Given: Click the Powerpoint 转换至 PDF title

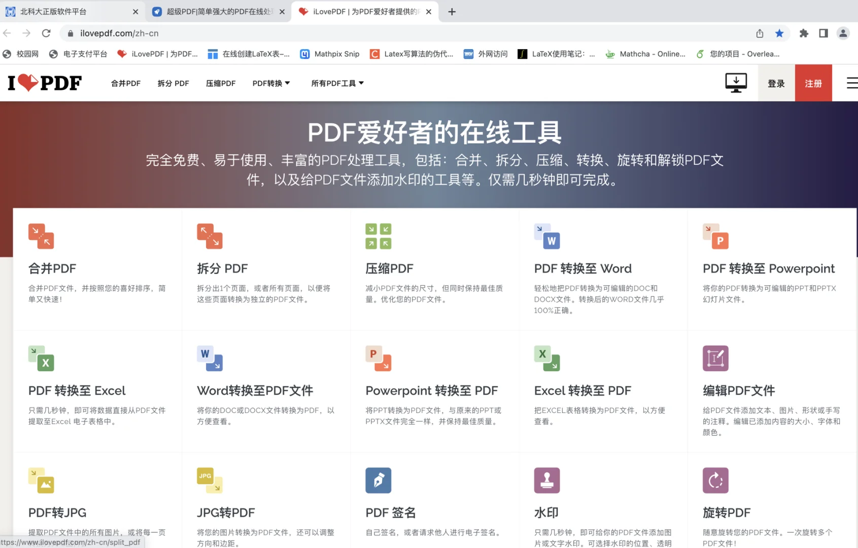Looking at the screenshot, I should click(x=431, y=391).
